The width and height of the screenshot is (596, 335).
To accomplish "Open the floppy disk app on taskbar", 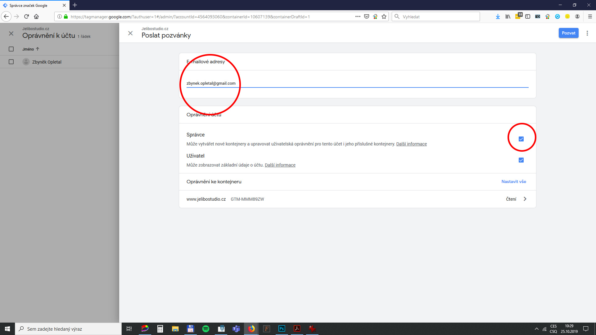I will click(191, 329).
